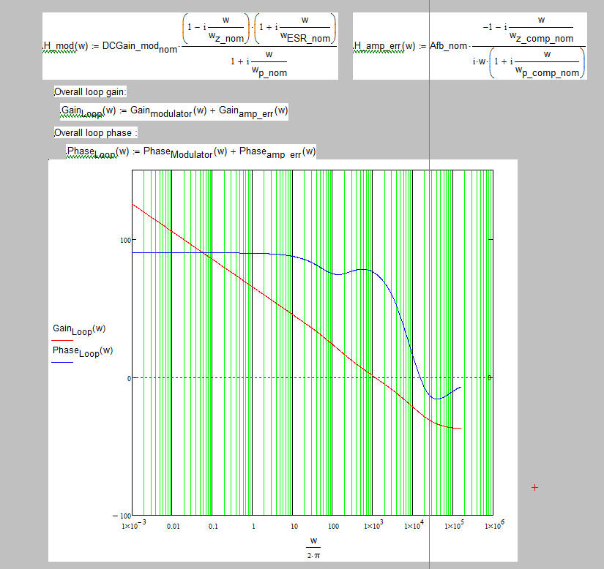Click the x-axis label 100
Screen dimensions: 604x569
tap(334, 527)
